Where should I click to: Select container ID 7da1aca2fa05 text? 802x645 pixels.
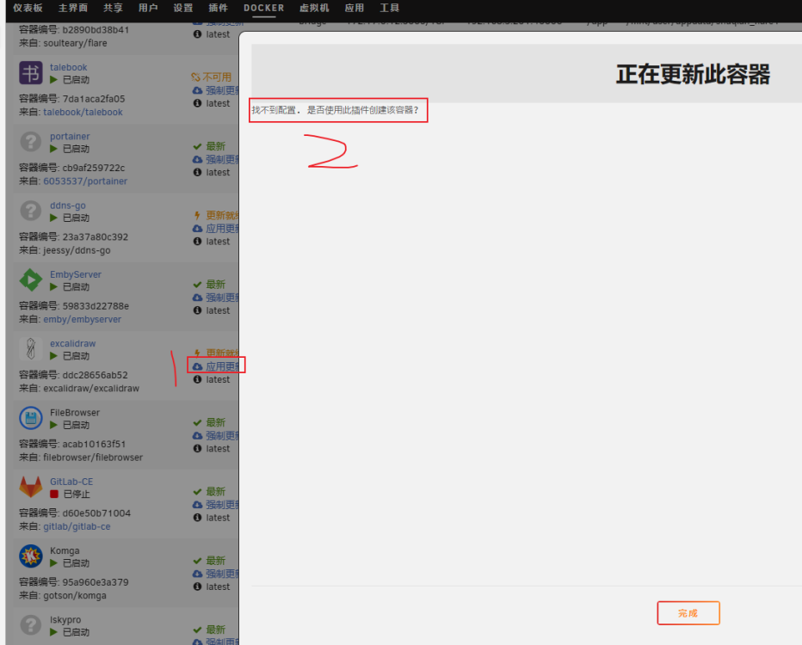[x=94, y=99]
